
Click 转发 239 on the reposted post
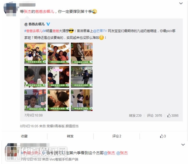click(135, 115)
